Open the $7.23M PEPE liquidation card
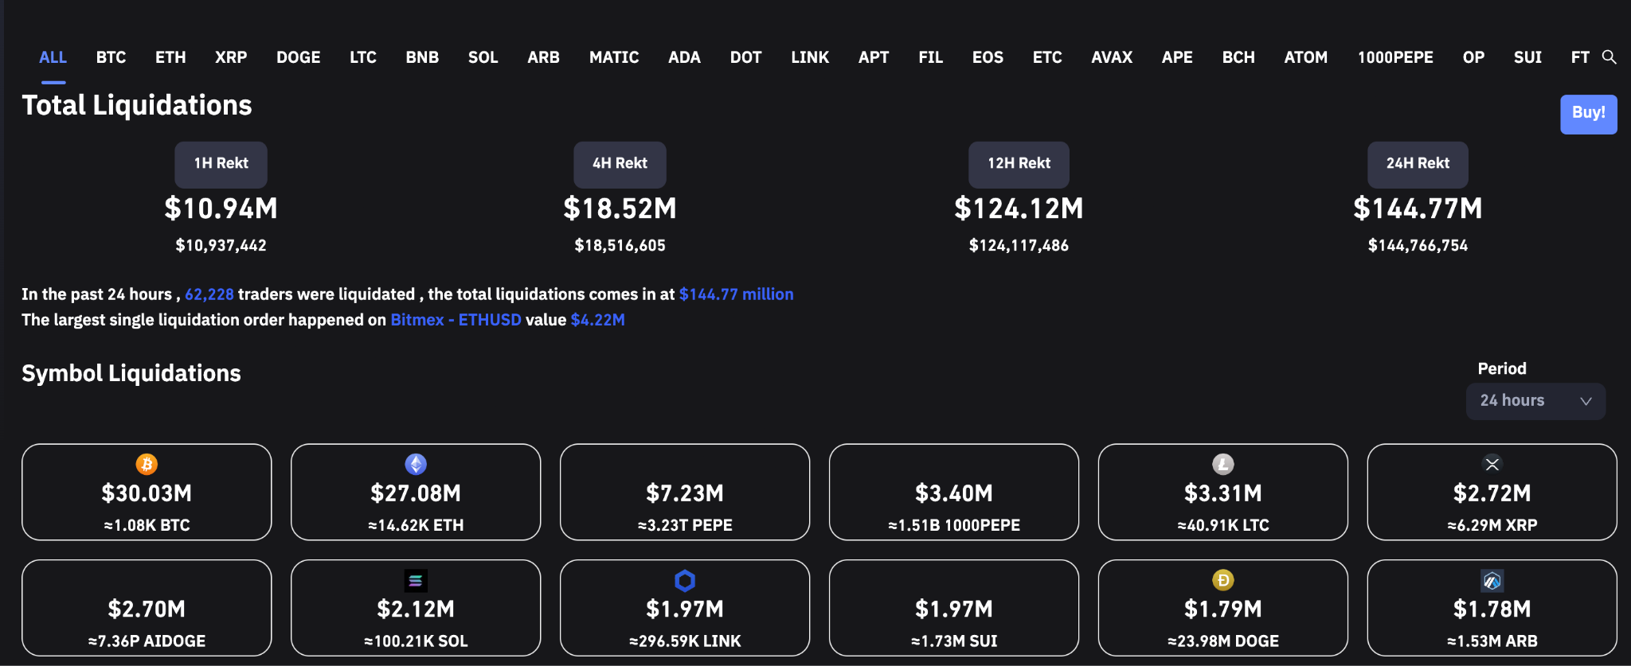This screenshot has width=1631, height=666. 685,493
